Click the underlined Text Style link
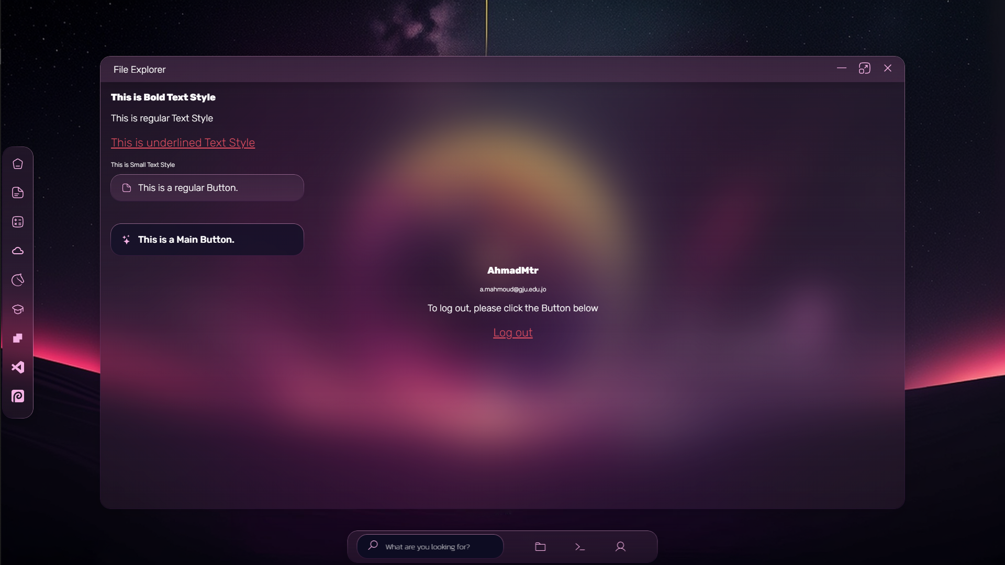 click(x=183, y=143)
